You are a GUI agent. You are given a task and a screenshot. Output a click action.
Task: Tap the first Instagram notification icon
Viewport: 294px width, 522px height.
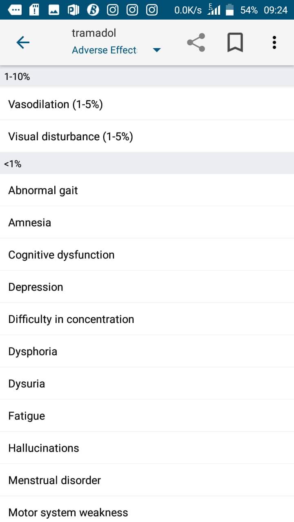(113, 10)
